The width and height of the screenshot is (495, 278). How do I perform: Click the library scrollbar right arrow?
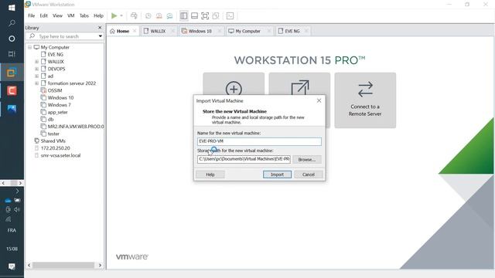(x=100, y=265)
